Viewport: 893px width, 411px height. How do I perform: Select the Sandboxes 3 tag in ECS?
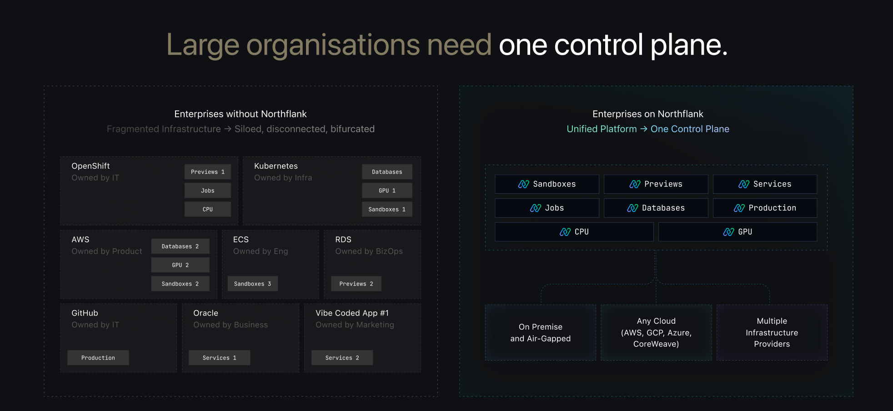[x=252, y=284]
